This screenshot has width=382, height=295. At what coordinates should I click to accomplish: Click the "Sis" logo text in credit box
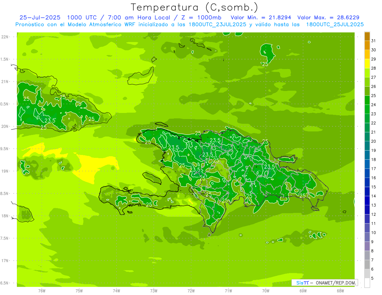pos(300,283)
